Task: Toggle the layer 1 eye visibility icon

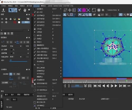Action: [2, 22]
